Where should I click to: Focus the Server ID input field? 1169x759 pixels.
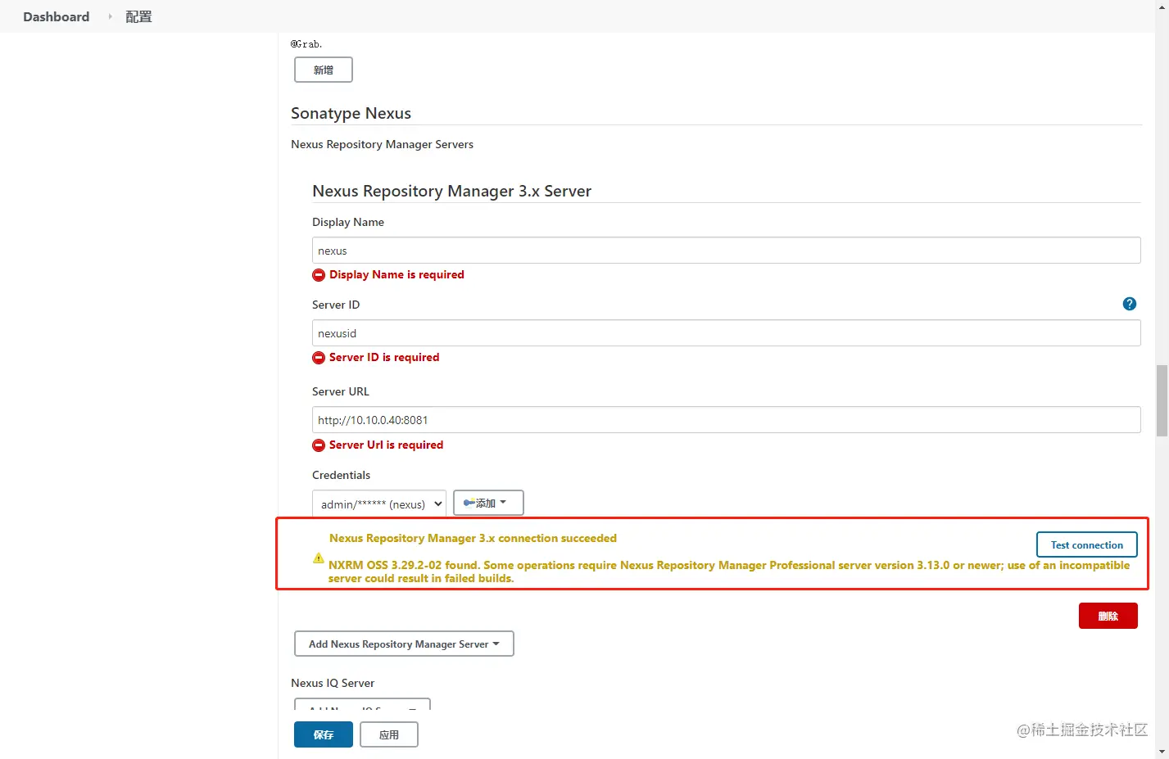click(x=727, y=333)
